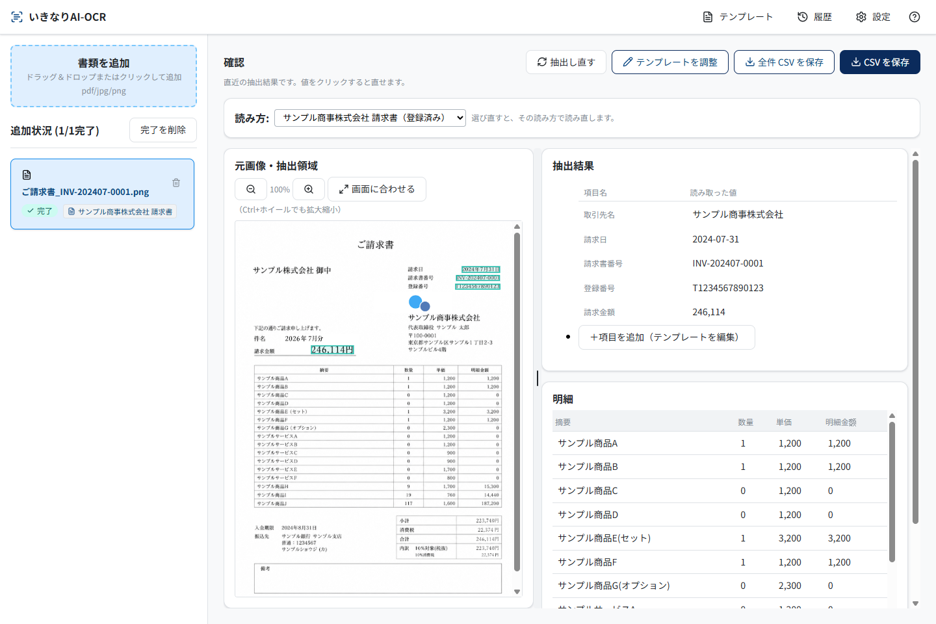Click the サンプル商品E(セット) row name cell

[604, 538]
